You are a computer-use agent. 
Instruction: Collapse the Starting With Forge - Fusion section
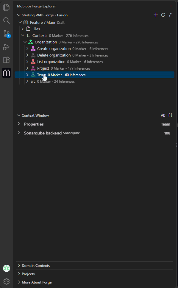(19, 15)
